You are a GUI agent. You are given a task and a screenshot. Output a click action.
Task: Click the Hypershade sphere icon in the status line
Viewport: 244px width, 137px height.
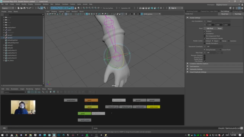pos(152,8)
